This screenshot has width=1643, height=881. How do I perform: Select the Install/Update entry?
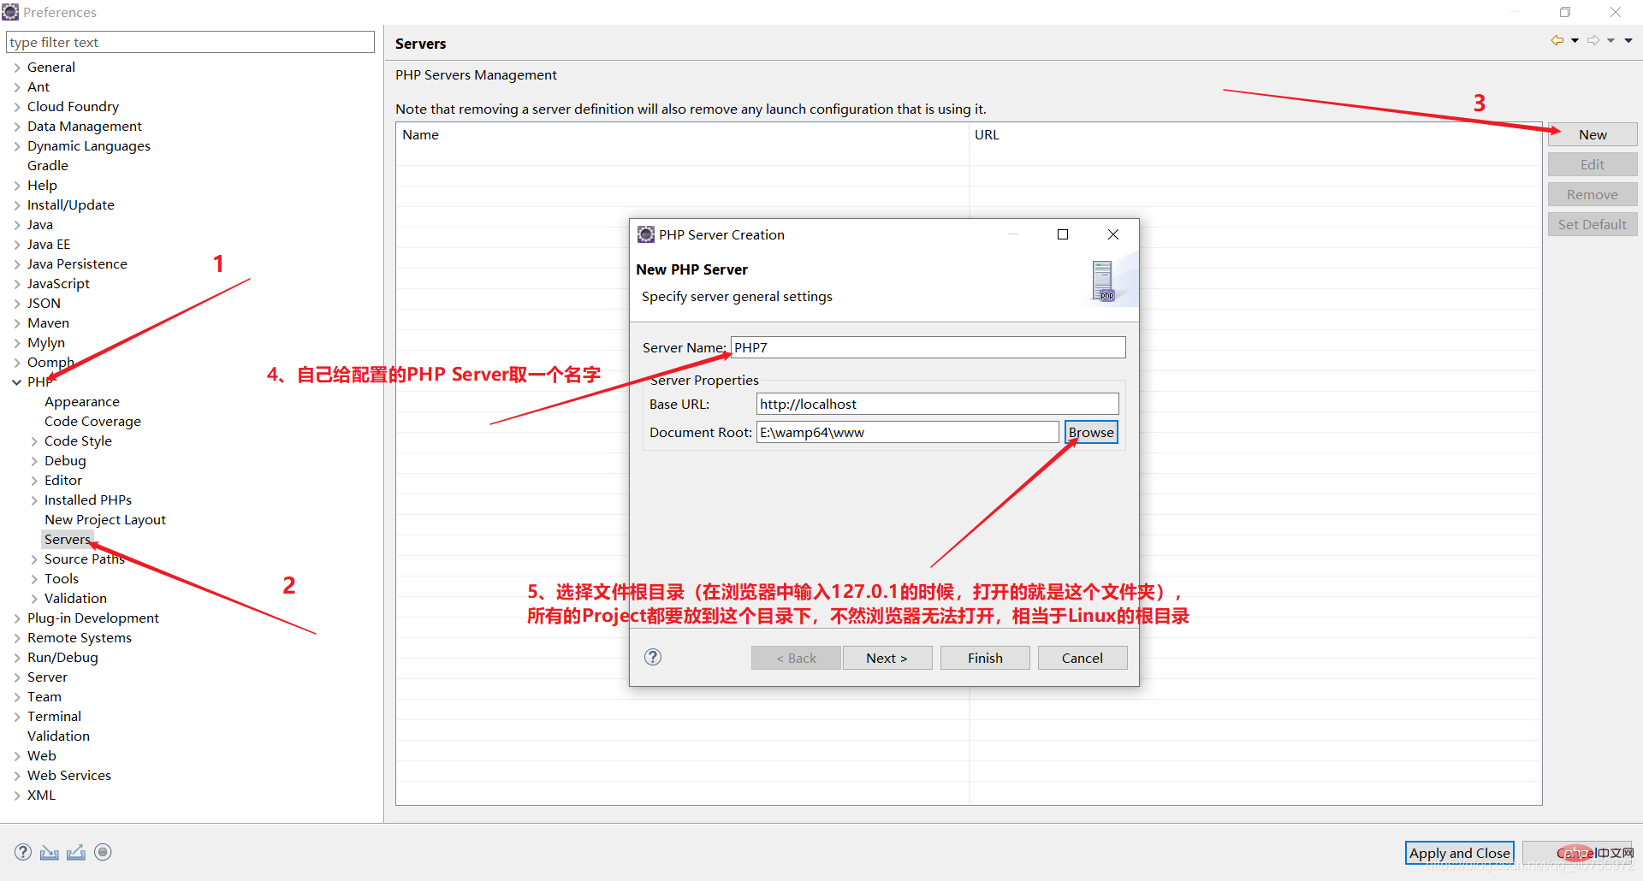pos(71,204)
